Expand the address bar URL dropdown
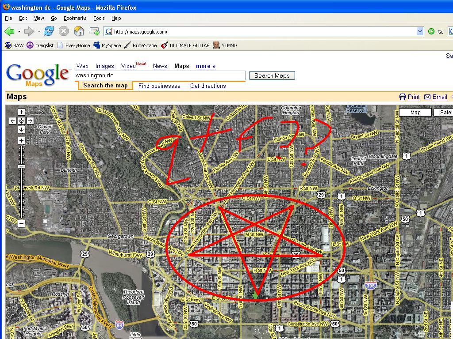The width and height of the screenshot is (453, 339). pos(420,31)
